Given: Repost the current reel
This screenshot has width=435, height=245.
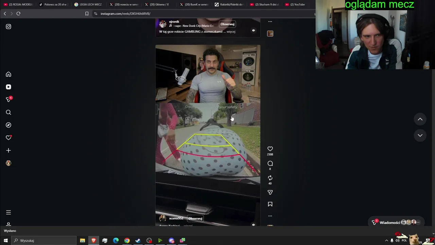Looking at the screenshot, I should tap(270, 178).
